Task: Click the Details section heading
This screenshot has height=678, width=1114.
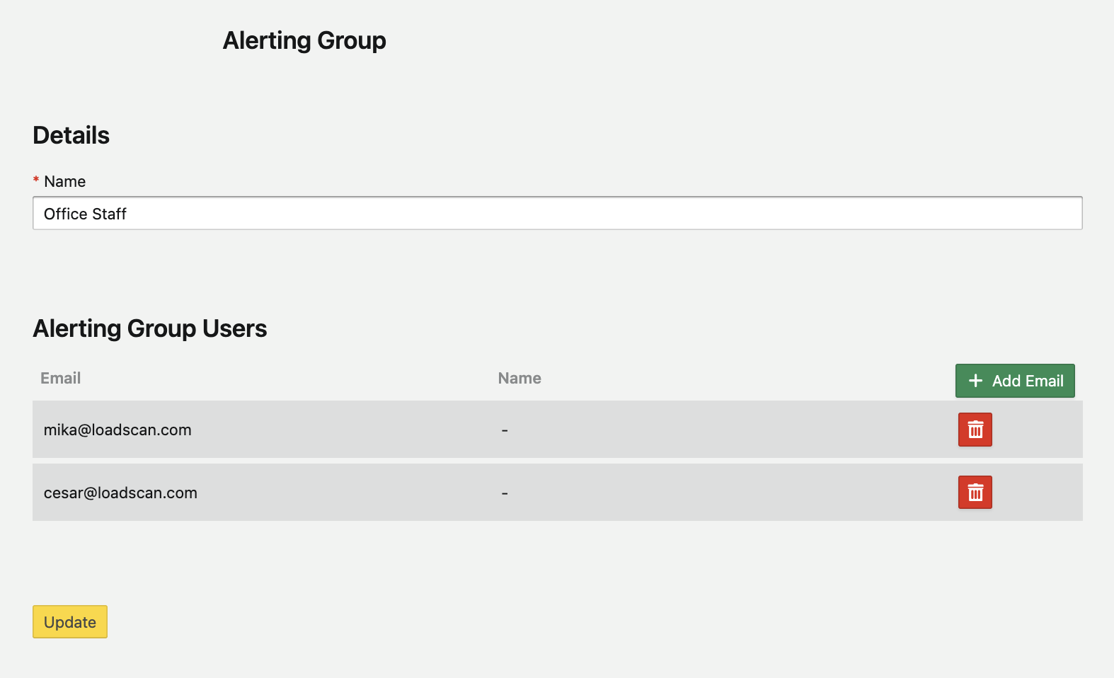Action: (71, 136)
